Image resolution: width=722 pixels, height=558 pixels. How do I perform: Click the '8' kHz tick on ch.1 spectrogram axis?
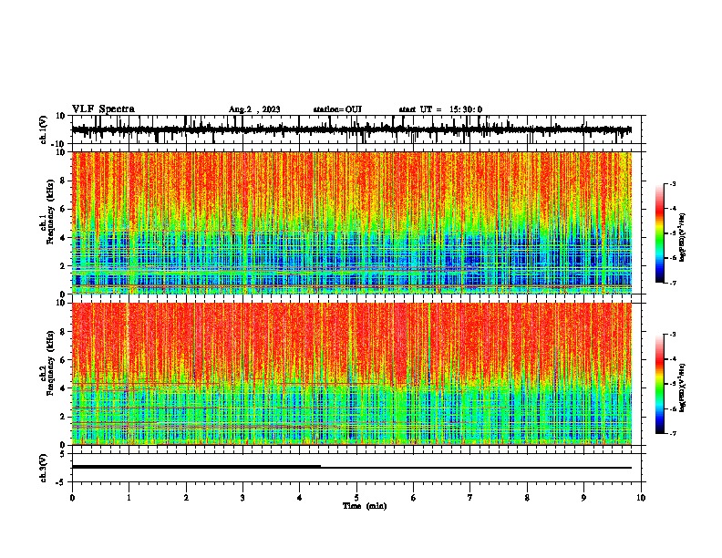(x=63, y=181)
